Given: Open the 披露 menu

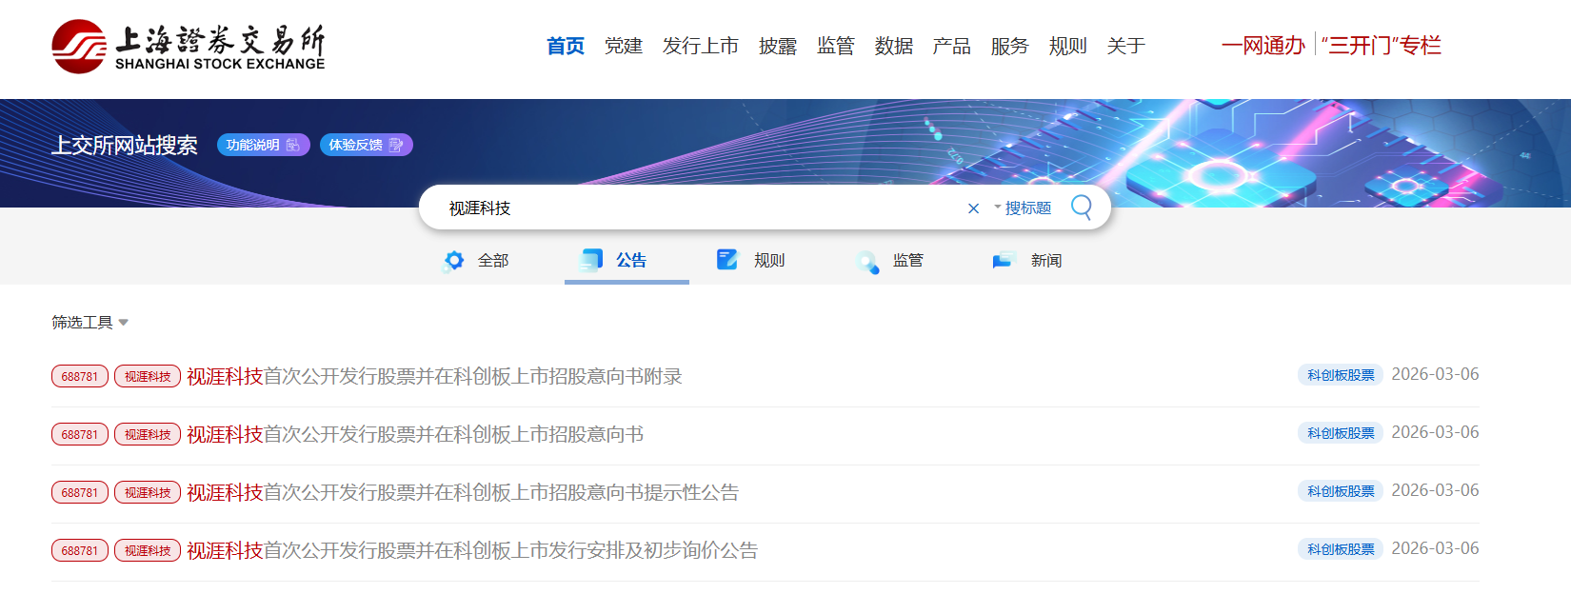Looking at the screenshot, I should [x=778, y=46].
